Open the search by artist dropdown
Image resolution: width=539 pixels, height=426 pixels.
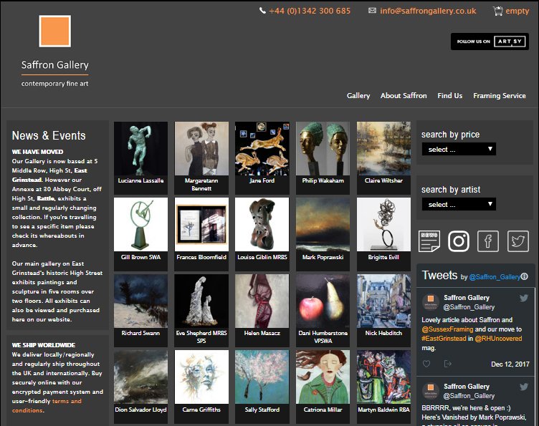tap(459, 204)
